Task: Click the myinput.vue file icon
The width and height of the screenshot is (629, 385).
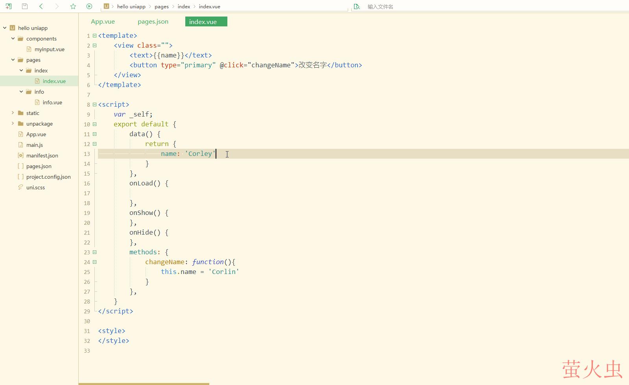Action: point(29,49)
